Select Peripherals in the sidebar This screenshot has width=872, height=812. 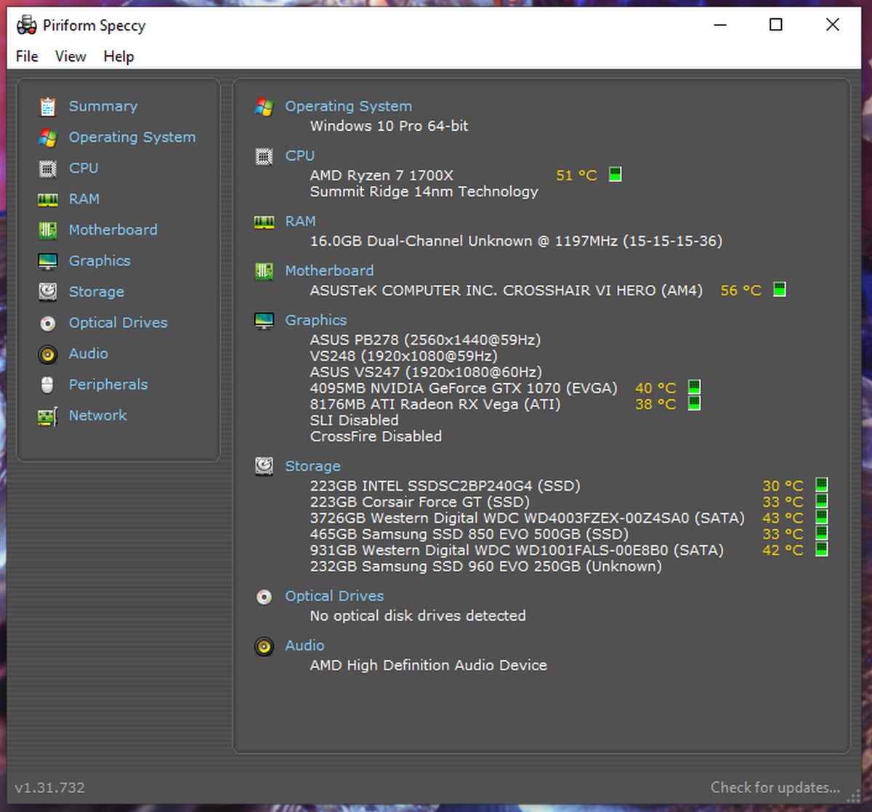pyautogui.click(x=108, y=385)
